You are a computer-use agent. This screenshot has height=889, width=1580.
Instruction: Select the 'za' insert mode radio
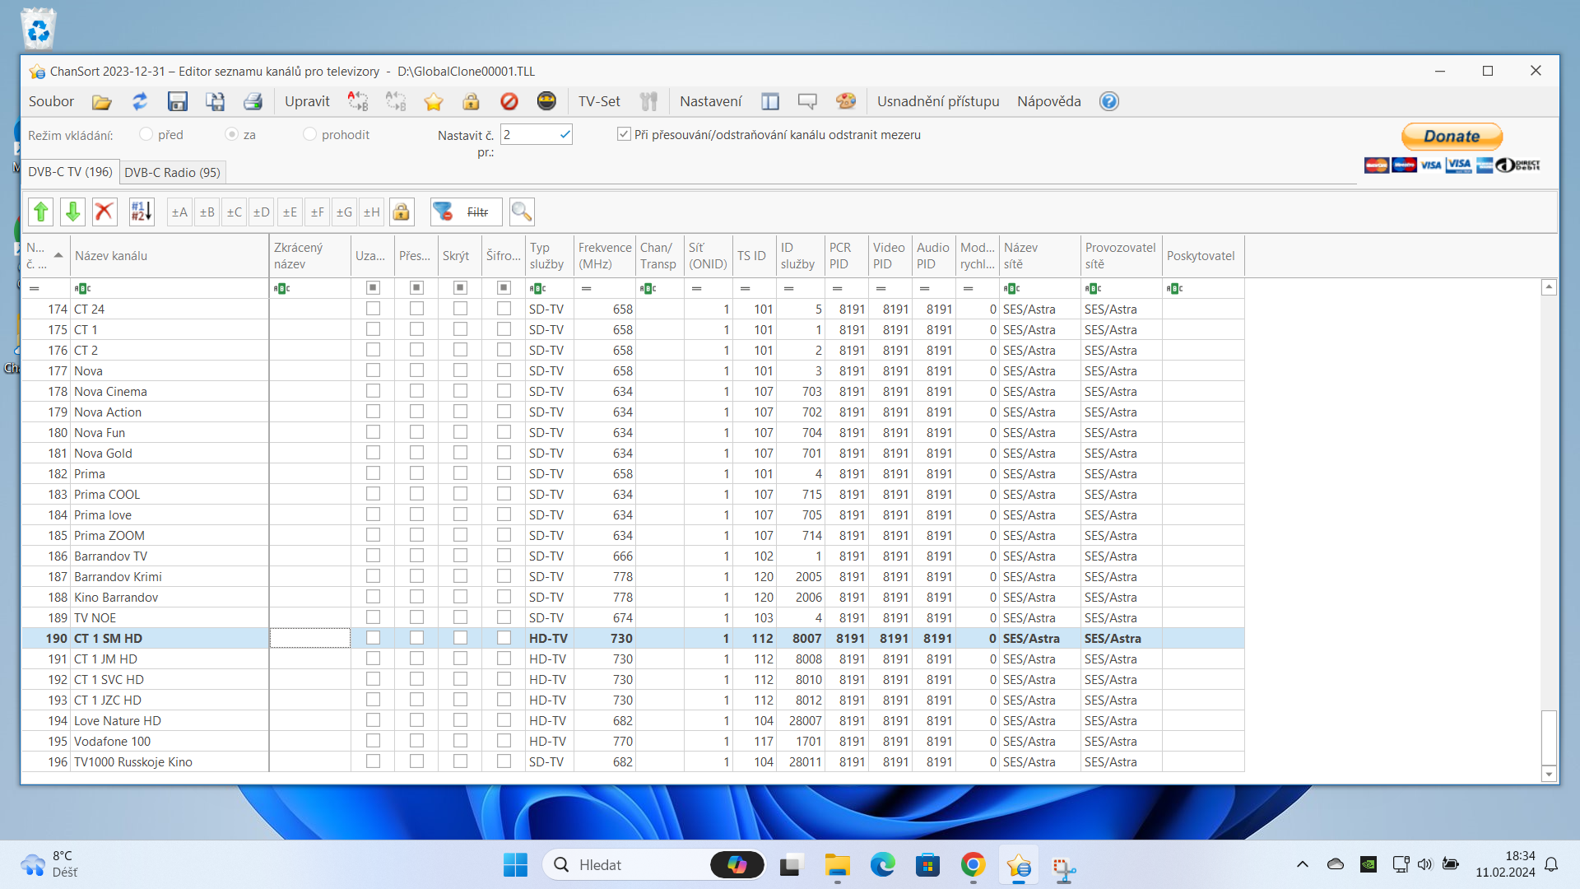pos(231,134)
